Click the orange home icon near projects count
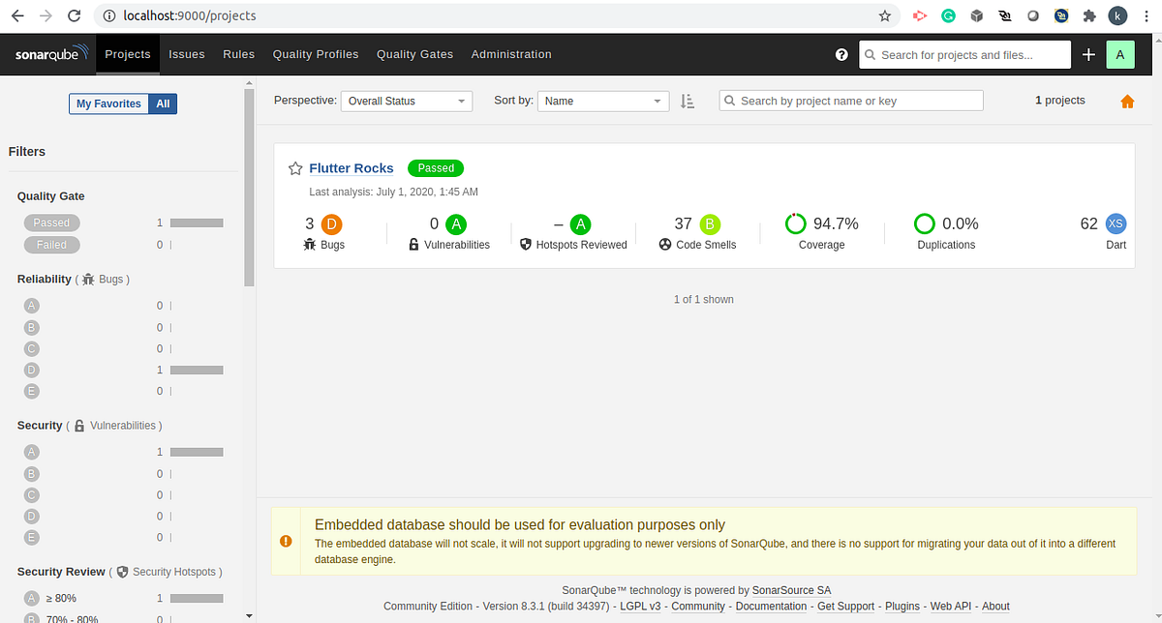Image resolution: width=1162 pixels, height=623 pixels. tap(1127, 100)
